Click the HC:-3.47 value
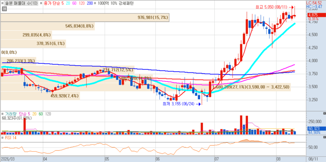Screen dimensions: 326x162 [x=314, y=7]
